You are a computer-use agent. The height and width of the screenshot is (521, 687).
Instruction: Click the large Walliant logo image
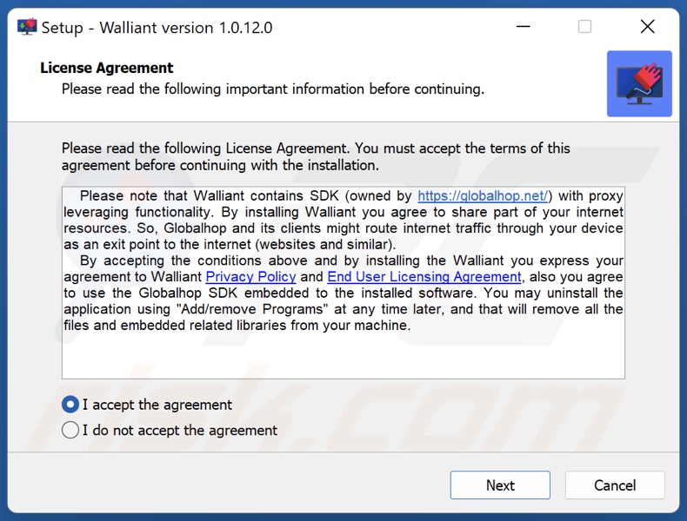pos(639,83)
